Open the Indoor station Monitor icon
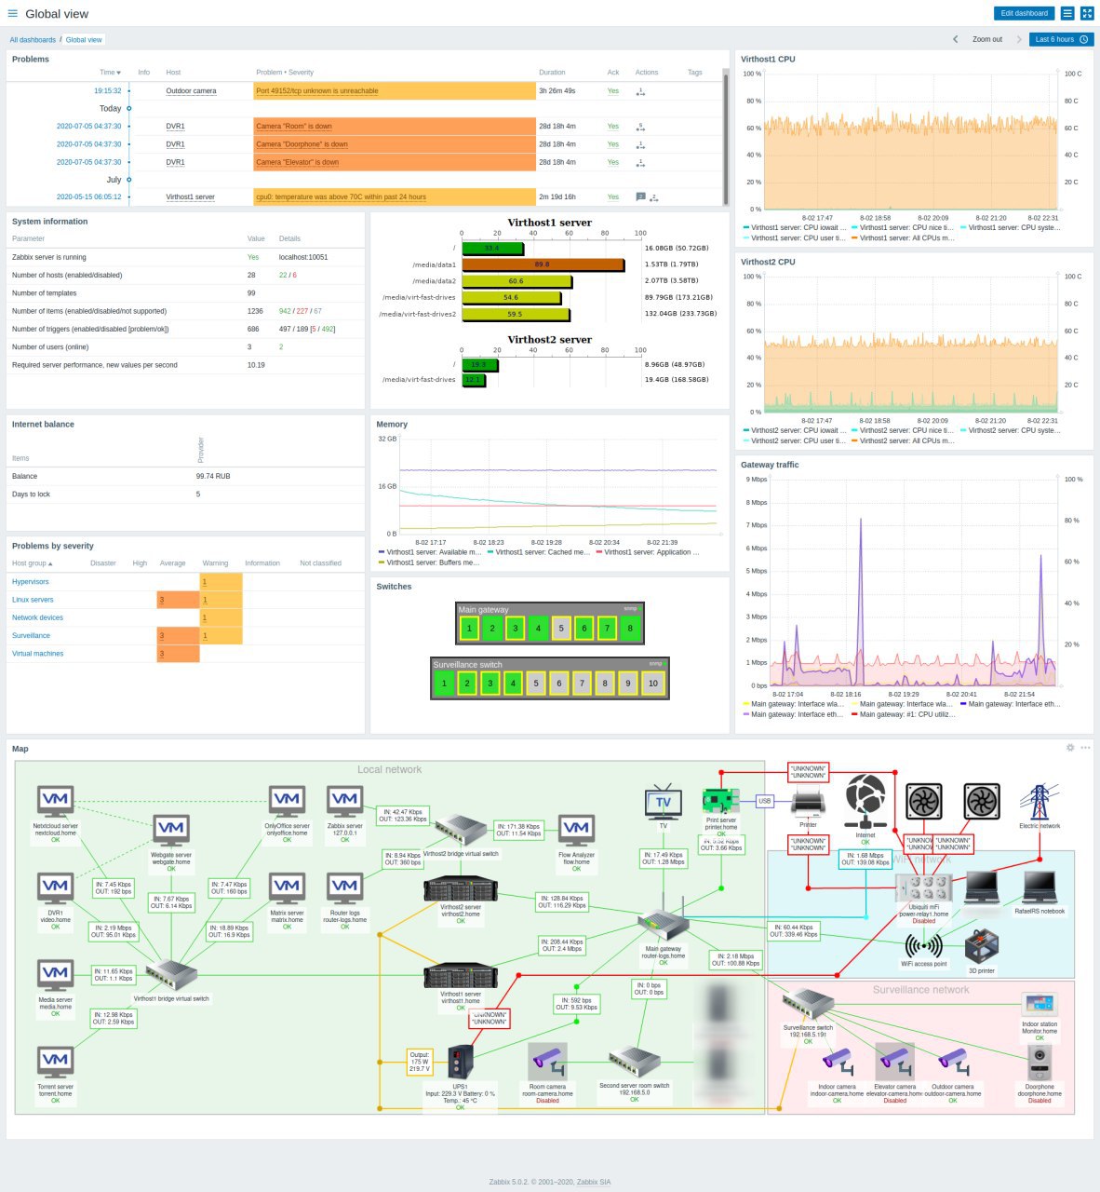1100x1192 pixels. pyautogui.click(x=1040, y=1005)
